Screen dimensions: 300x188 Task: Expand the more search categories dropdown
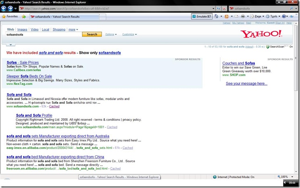[73, 29]
